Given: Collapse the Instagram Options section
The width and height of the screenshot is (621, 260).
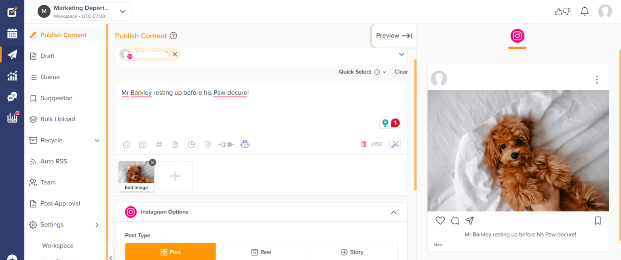Looking at the screenshot, I should 393,212.
